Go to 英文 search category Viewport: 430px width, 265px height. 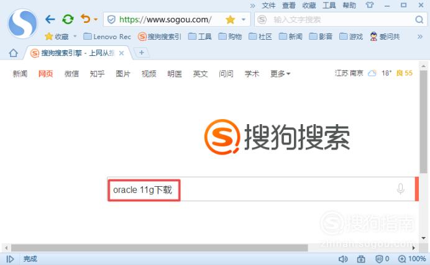tap(201, 74)
